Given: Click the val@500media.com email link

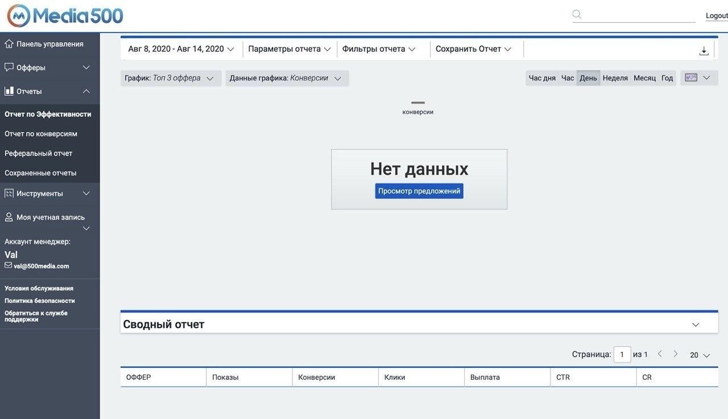Looking at the screenshot, I should click(42, 266).
